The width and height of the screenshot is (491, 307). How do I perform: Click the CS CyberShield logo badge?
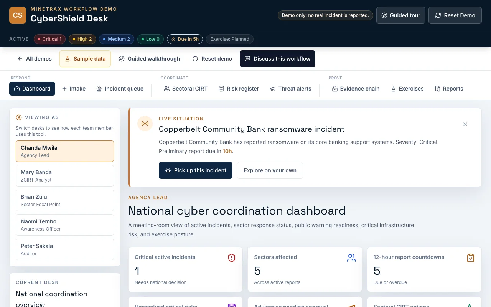tap(18, 15)
